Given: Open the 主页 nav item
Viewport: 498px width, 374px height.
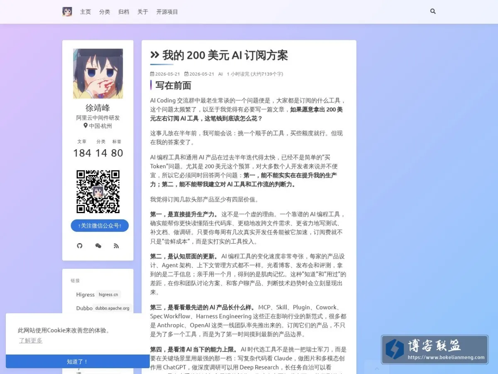Looking at the screenshot, I should point(85,12).
